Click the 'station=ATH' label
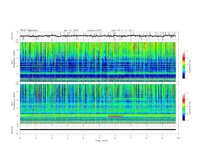Screen dimensions: 201x155 click(94, 30)
